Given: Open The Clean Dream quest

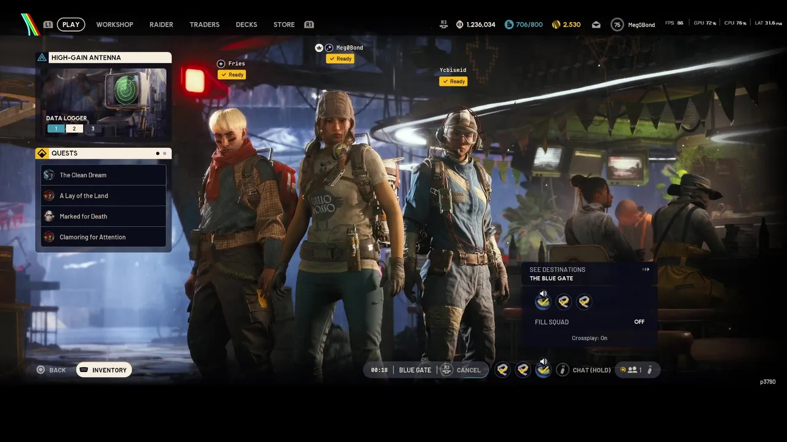Looking at the screenshot, I should 103,175.
